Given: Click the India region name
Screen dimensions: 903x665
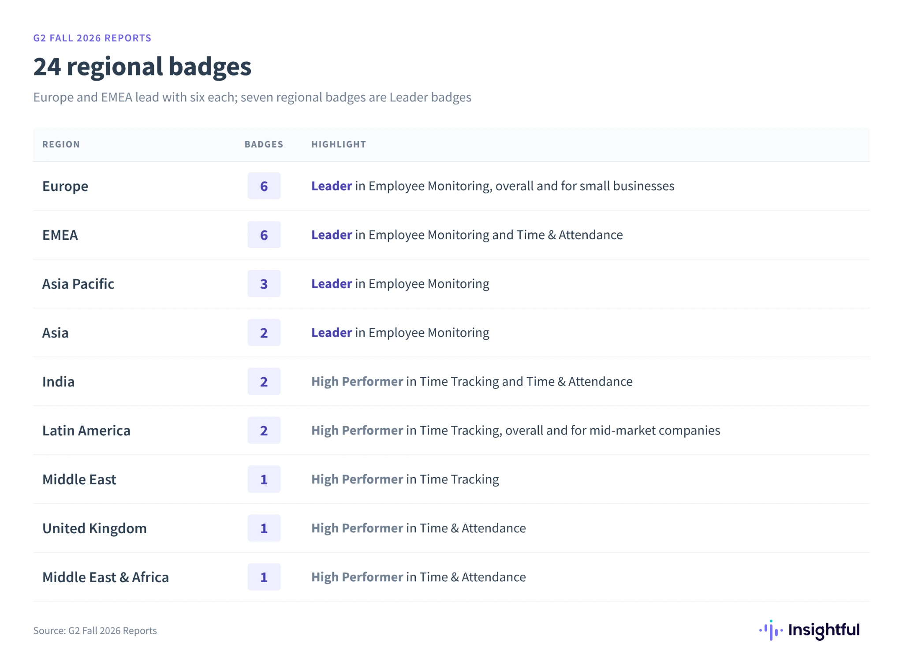Looking at the screenshot, I should tap(58, 382).
